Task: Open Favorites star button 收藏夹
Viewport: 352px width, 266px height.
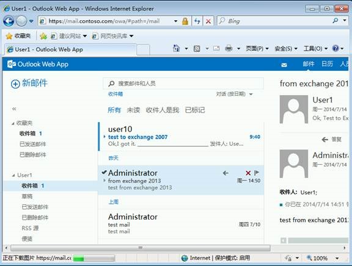Action: (x=18, y=36)
